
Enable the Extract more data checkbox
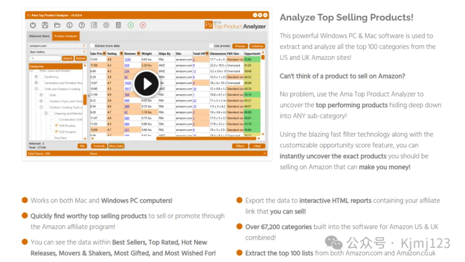click(92, 46)
